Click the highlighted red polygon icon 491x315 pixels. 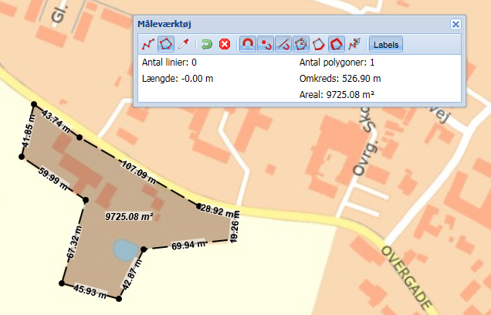pyautogui.click(x=337, y=44)
